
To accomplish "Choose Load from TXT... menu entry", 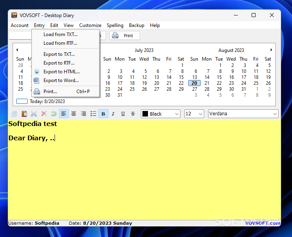I will pyautogui.click(x=65, y=34).
